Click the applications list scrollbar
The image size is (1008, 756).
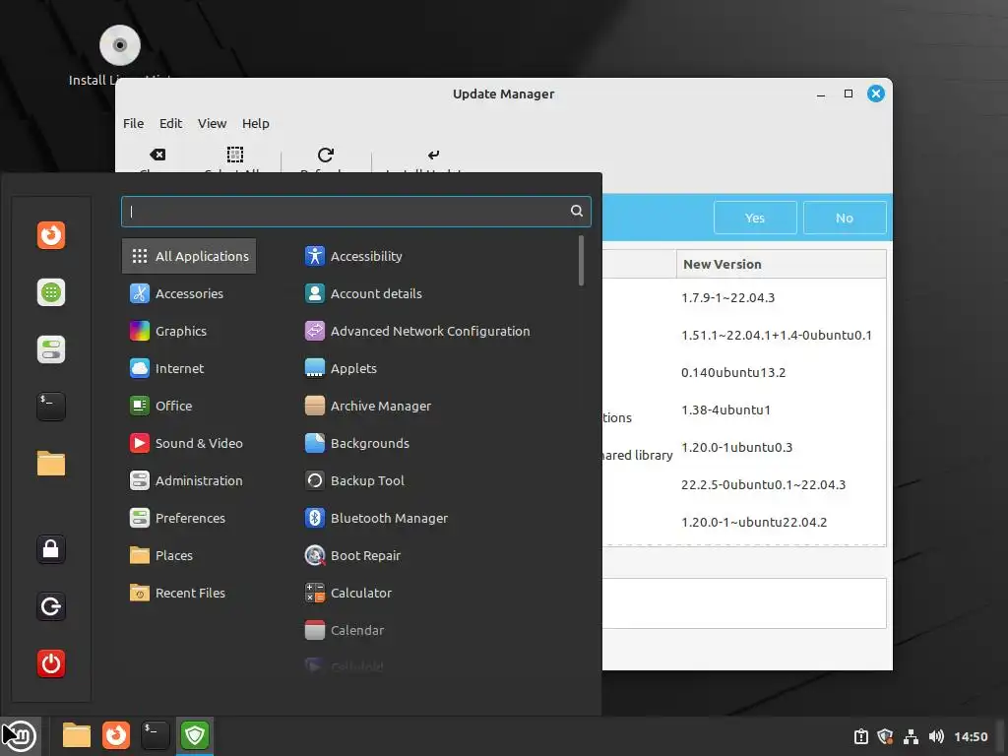[x=581, y=260]
